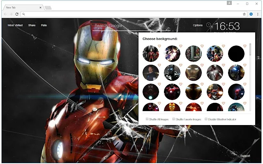The height and width of the screenshot is (164, 263).
Task: Open a new tab with the new-tab button
Action: (x=48, y=7)
